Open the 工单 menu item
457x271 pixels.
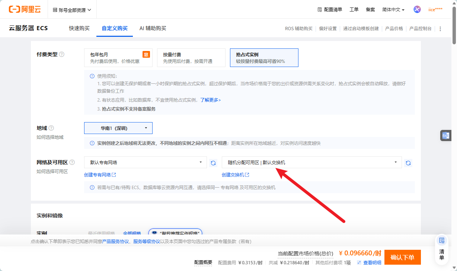tap(354, 10)
